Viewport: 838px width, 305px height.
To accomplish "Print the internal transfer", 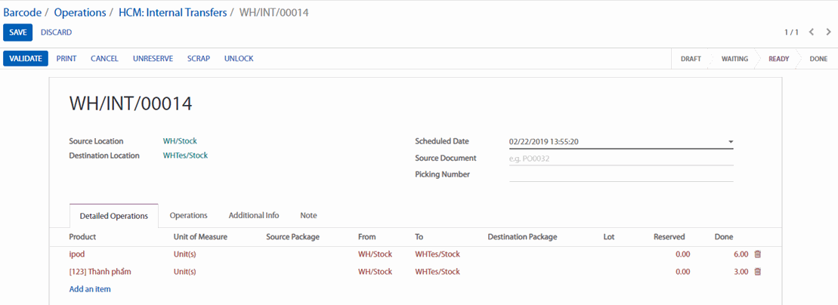I will [66, 58].
